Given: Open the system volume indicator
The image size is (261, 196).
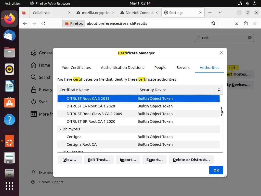Looking at the screenshot, I should pyautogui.click(x=247, y=3).
